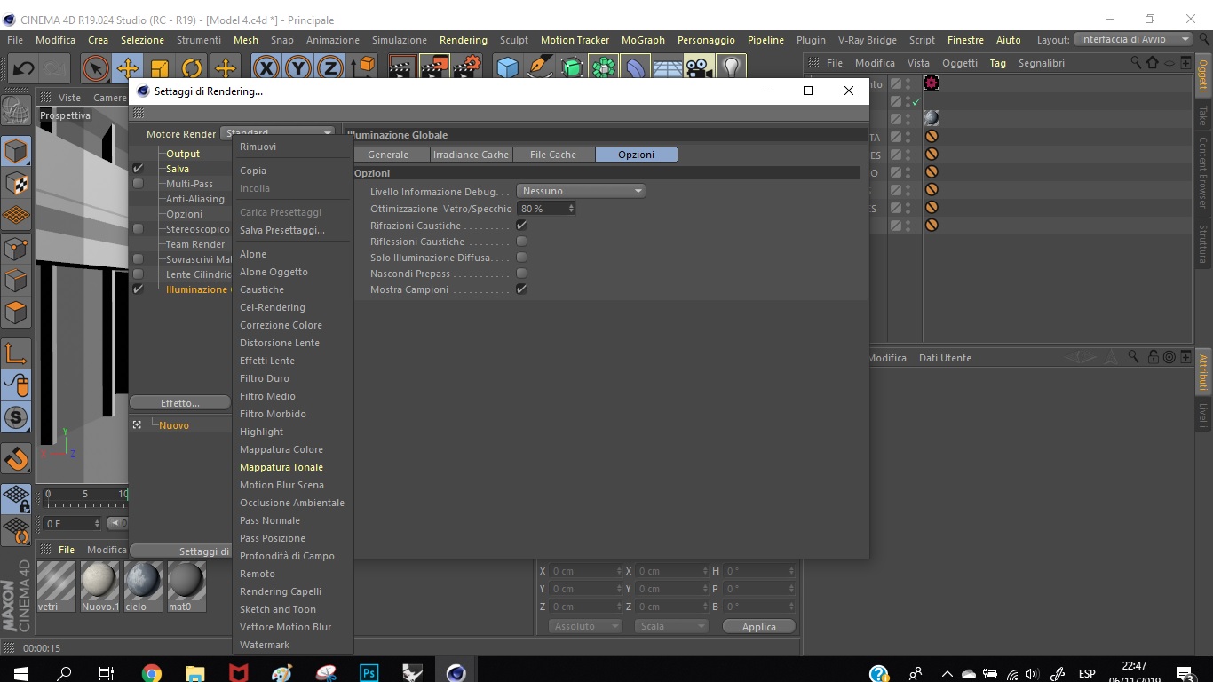Click the render view clapperboard icon
Viewport: 1213px width, 682px height.
coord(402,67)
